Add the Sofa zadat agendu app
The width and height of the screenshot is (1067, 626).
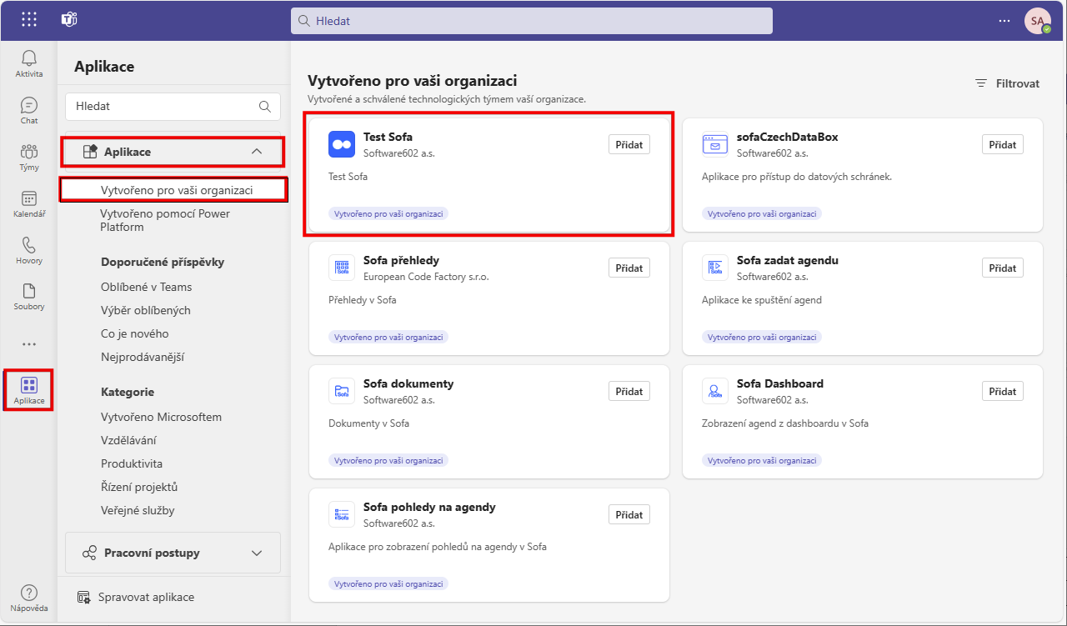(x=1003, y=268)
